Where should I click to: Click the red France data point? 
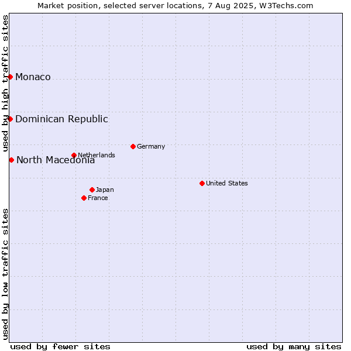pyautogui.click(x=84, y=198)
